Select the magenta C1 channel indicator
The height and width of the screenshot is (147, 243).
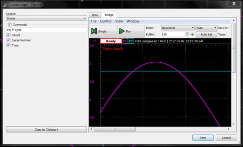125,41
